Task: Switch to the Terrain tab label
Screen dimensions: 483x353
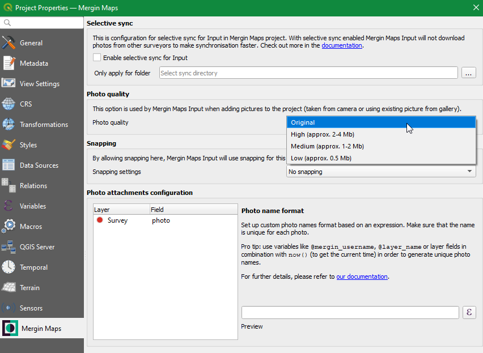Action: [x=29, y=288]
